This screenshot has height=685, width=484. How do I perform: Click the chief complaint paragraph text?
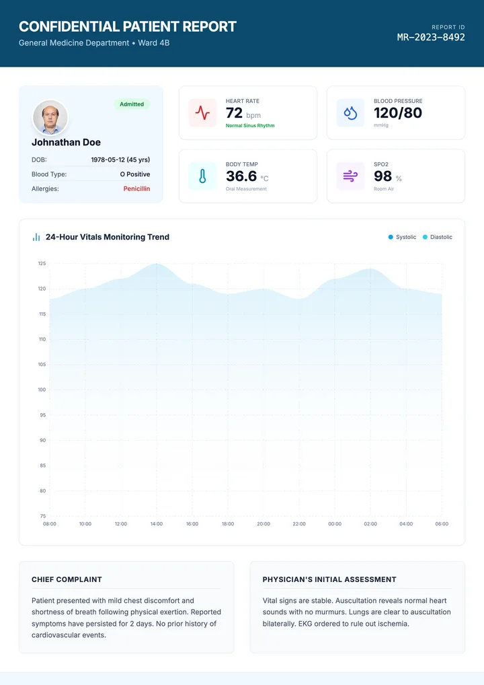pos(126,618)
